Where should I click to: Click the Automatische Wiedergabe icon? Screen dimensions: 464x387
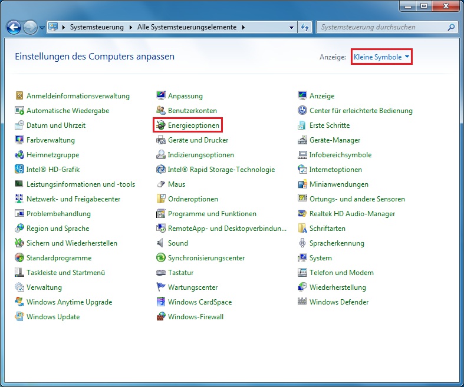tap(19, 110)
